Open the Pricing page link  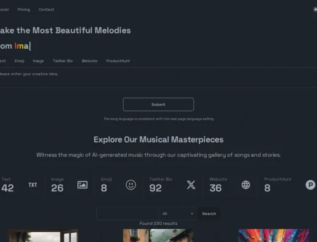(24, 10)
